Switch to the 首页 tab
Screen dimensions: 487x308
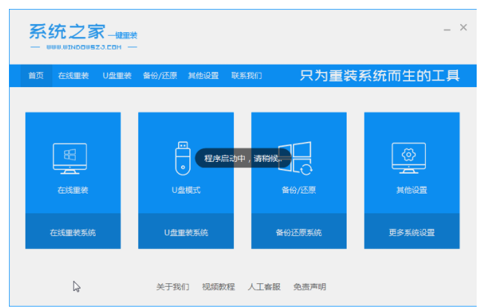tap(36, 75)
